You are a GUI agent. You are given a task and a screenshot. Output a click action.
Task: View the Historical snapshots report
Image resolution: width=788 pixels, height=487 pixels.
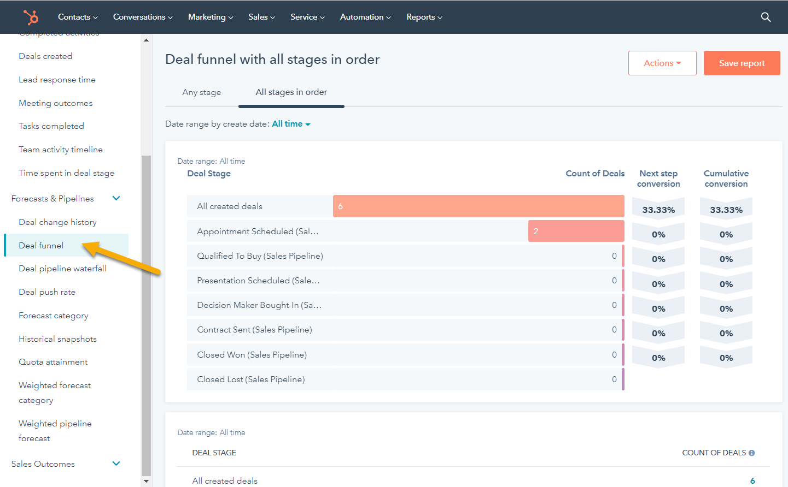point(57,338)
